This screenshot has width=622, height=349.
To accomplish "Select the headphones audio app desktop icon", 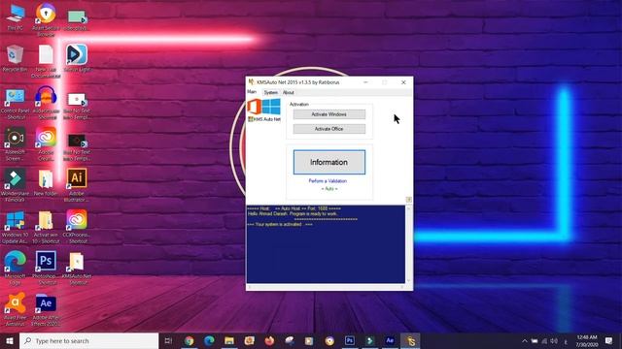I will (x=46, y=103).
